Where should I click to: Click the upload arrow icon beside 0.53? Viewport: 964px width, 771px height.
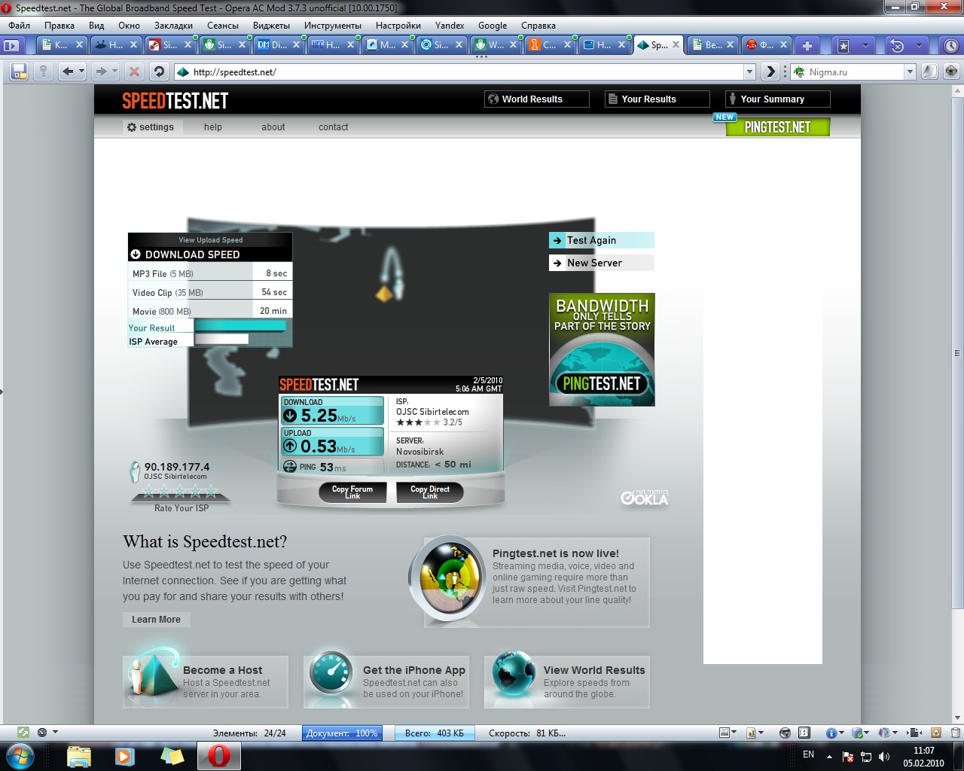pos(290,446)
